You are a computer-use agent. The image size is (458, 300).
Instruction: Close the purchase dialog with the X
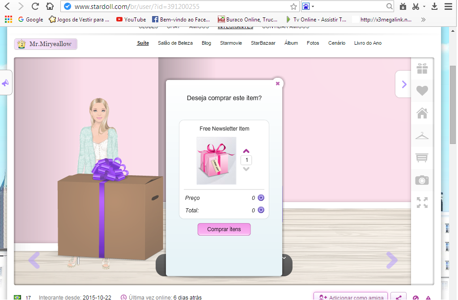coord(277,84)
